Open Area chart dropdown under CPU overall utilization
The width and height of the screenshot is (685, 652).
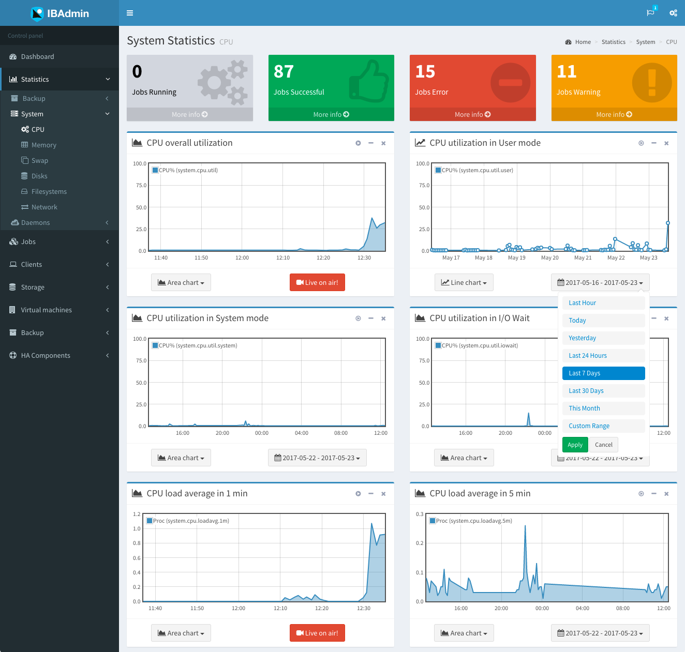[x=181, y=282]
